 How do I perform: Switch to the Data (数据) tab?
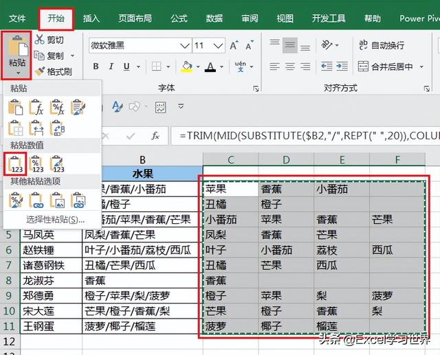[x=214, y=19]
